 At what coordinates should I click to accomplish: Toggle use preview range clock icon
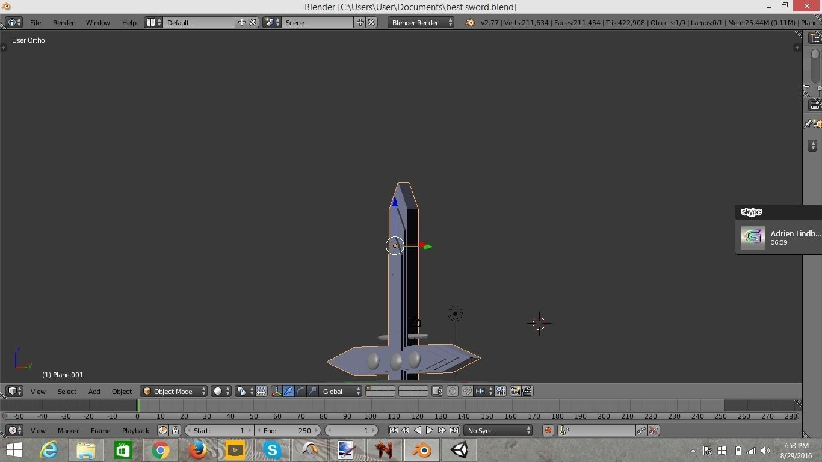pyautogui.click(x=162, y=430)
